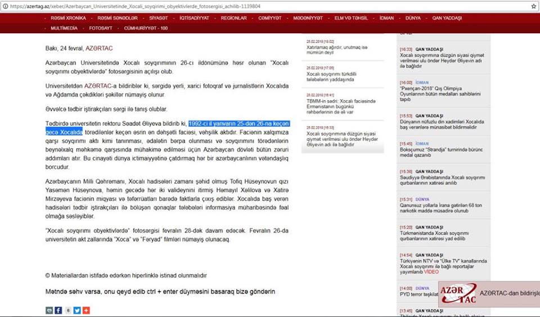Go to DÜNYA section
Screen dimensions: 540x317
[413, 18]
